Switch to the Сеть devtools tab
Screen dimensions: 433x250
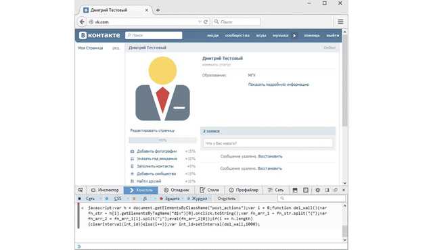click(275, 190)
